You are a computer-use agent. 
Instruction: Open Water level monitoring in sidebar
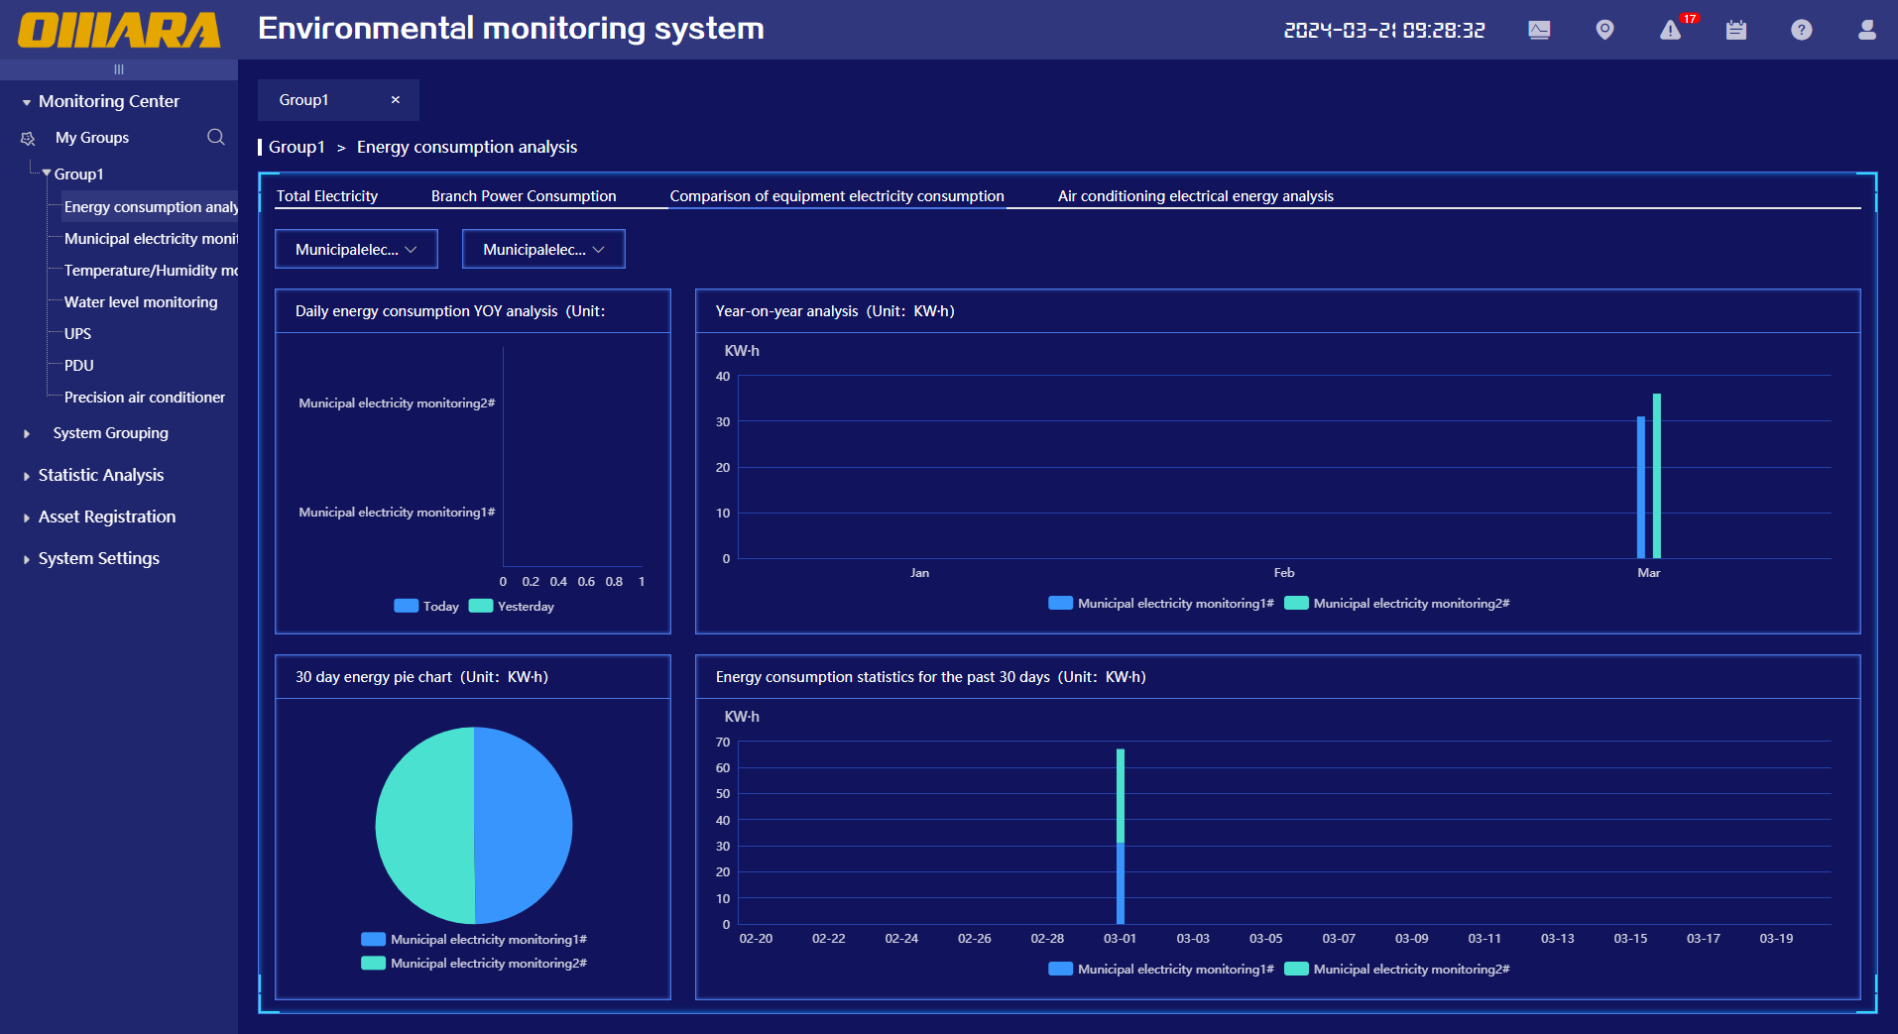pyautogui.click(x=141, y=302)
